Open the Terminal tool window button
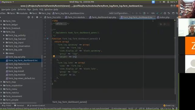 coord(19,105)
